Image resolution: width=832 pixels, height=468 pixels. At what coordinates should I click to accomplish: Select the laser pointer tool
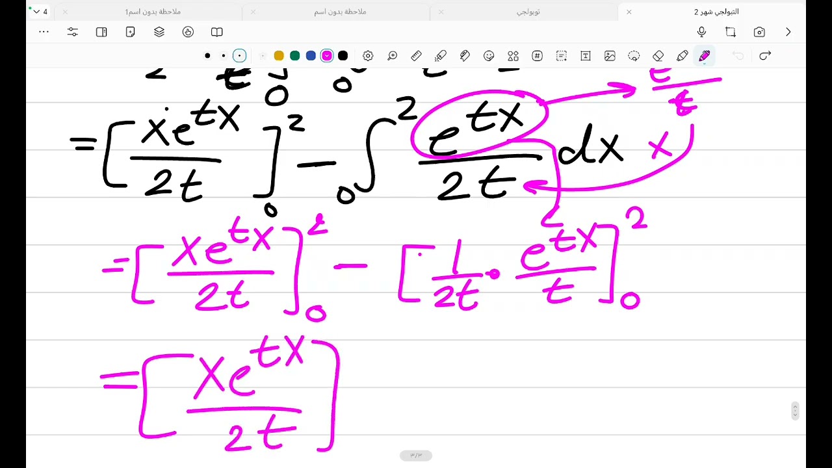(441, 56)
